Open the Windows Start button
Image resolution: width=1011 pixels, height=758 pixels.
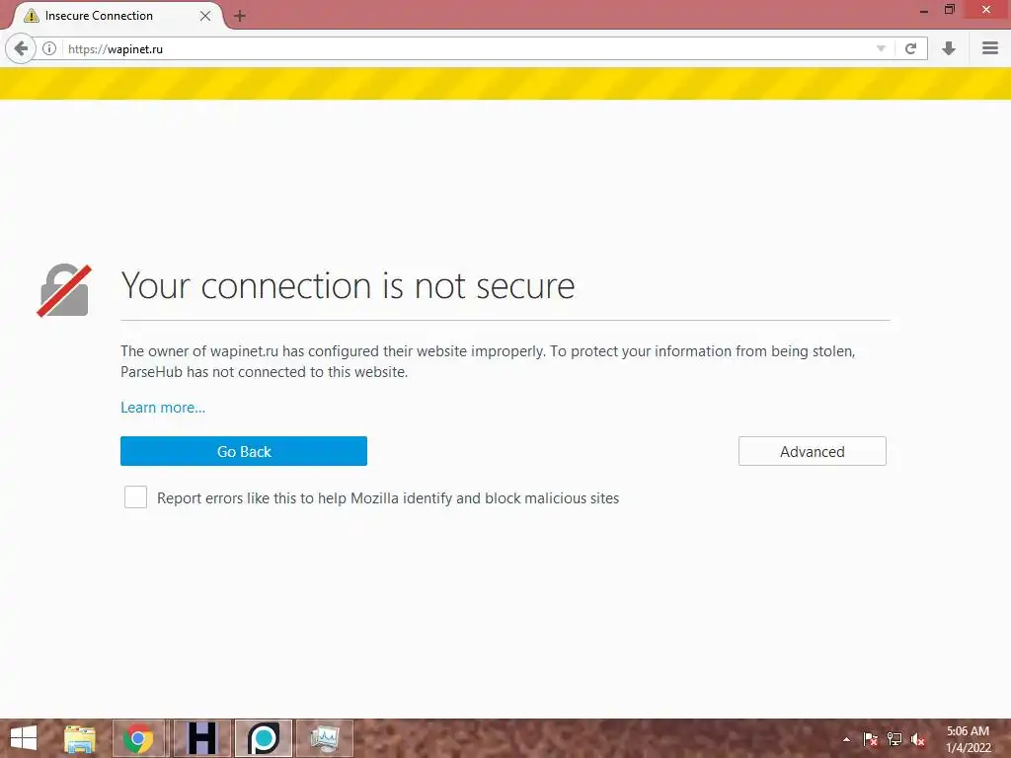[x=24, y=738]
